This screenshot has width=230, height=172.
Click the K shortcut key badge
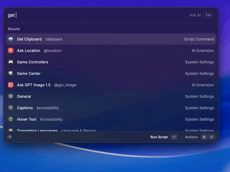pos(212,137)
